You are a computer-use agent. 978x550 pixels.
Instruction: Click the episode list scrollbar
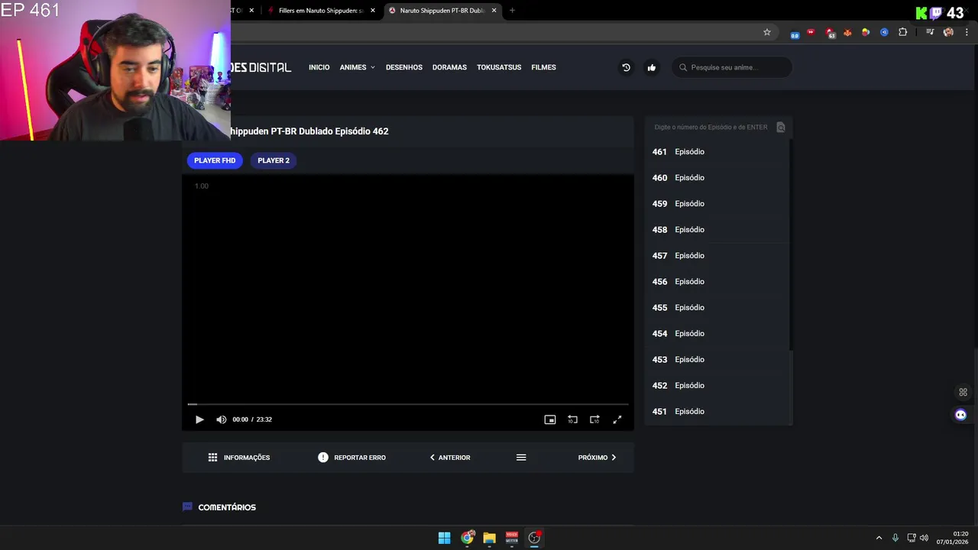pos(791,244)
